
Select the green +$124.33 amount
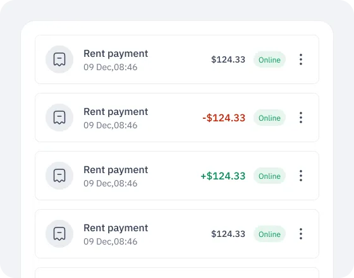tap(223, 176)
